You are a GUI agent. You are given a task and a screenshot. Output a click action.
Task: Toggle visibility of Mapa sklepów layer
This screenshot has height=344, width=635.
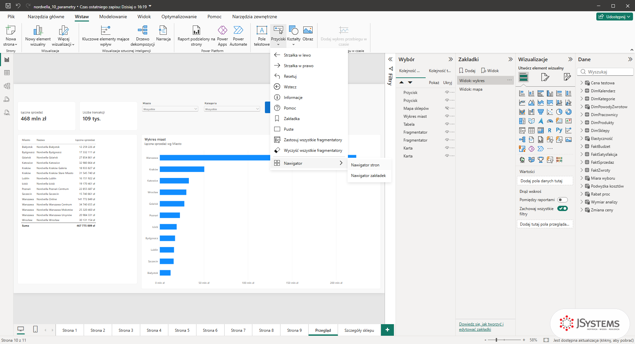pyautogui.click(x=447, y=108)
